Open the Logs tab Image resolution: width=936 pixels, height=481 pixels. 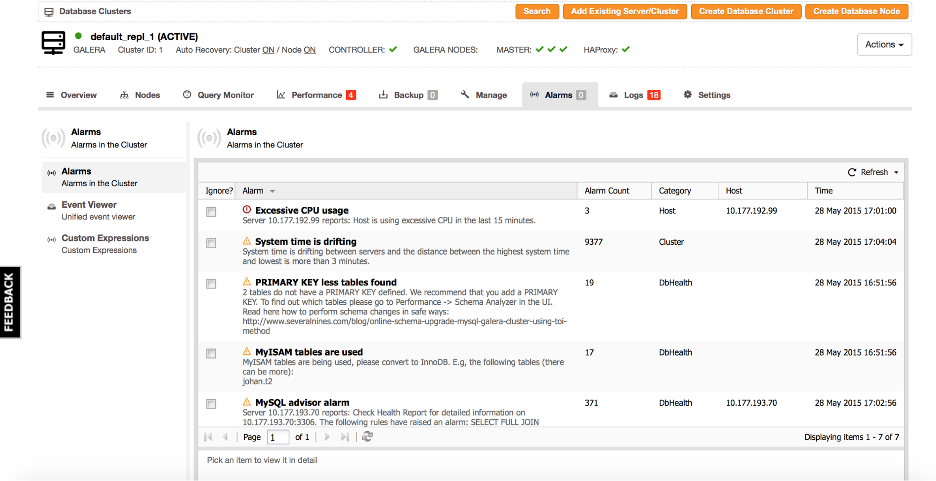pos(634,95)
